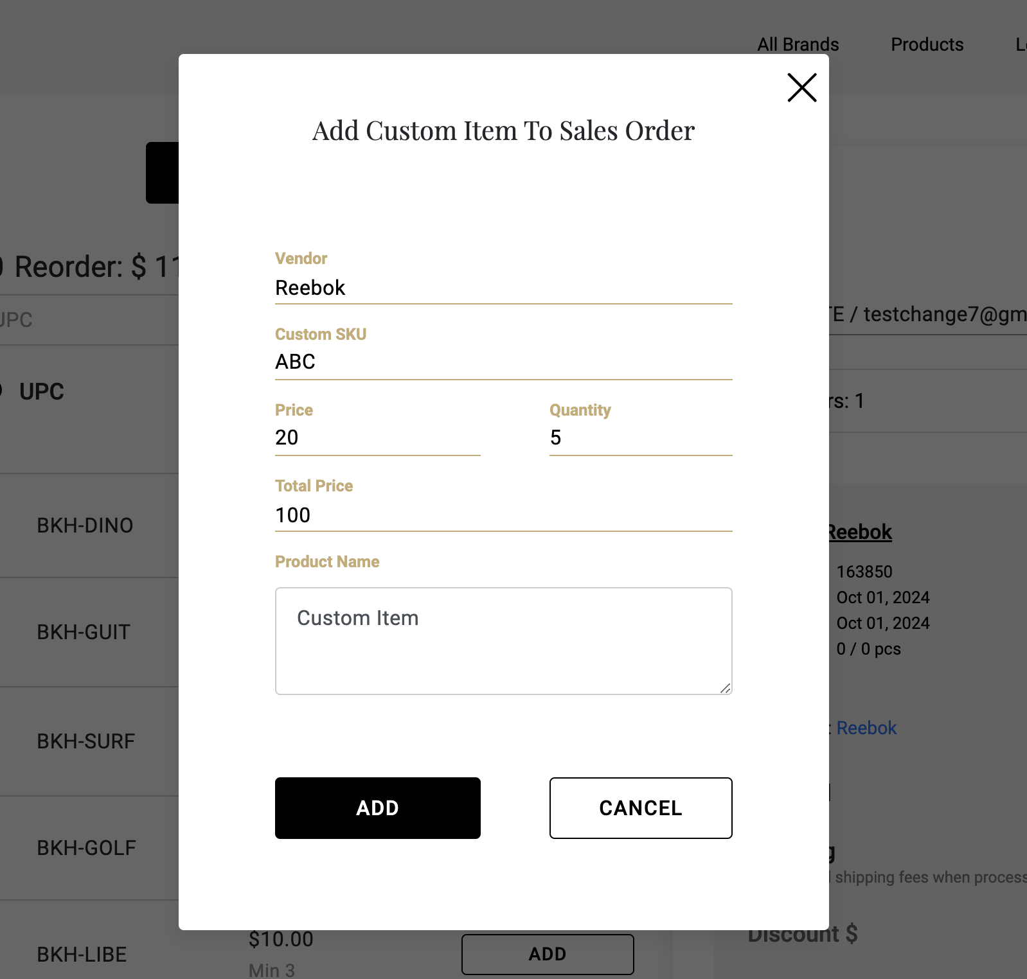
Task: Open the Products menu item
Action: pos(927,44)
